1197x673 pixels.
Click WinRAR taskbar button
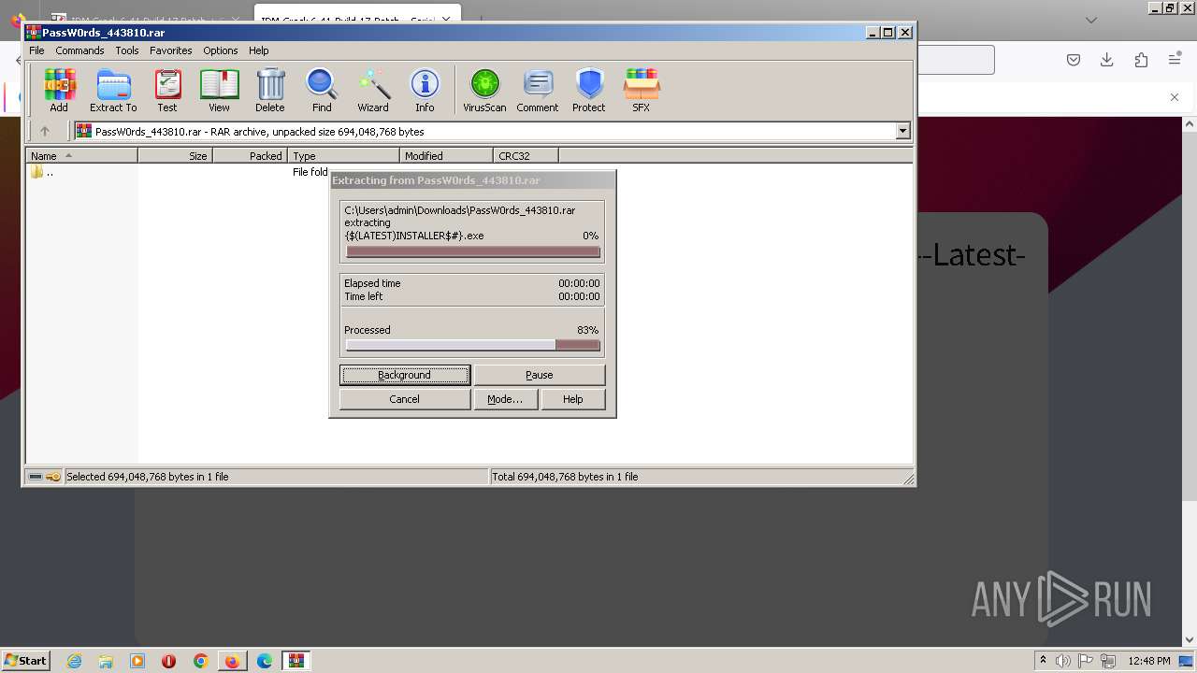296,661
